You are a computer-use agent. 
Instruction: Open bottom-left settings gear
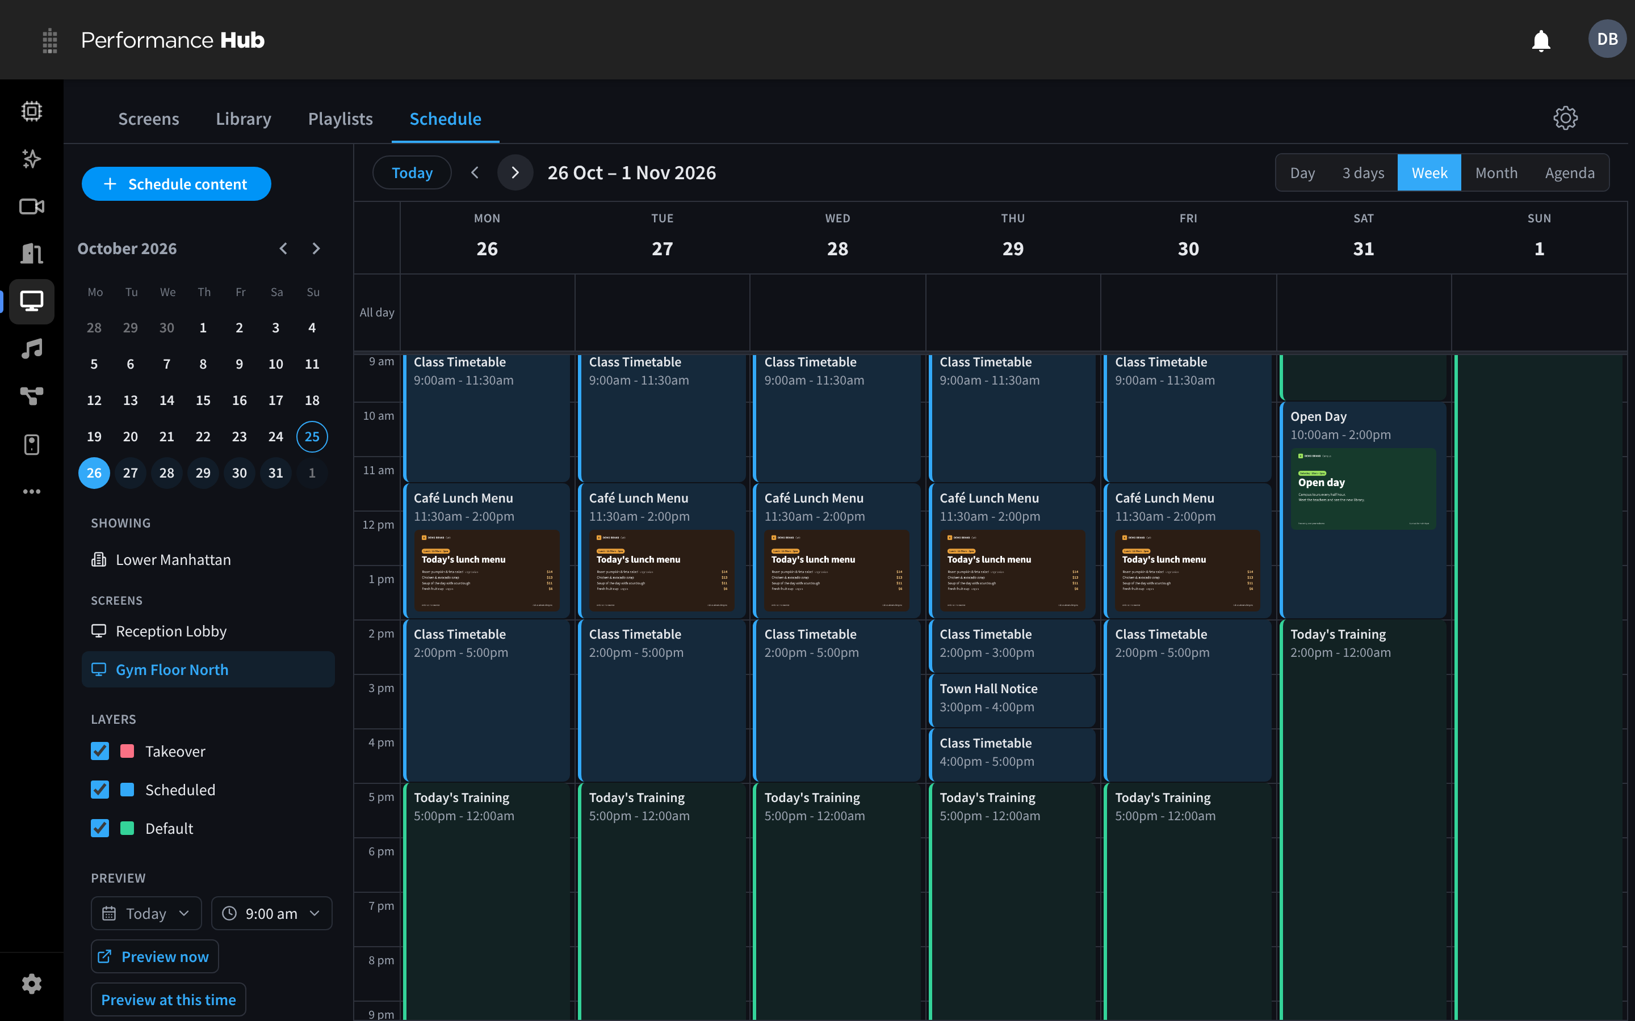point(31,984)
